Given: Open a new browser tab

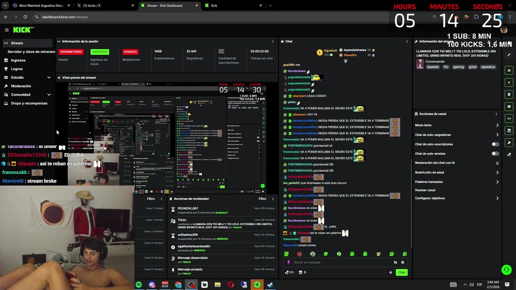Looking at the screenshot, I should (270, 6).
